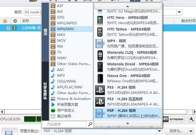
Task: Select the HTC G2 Magic profile
Action: coord(128,11)
